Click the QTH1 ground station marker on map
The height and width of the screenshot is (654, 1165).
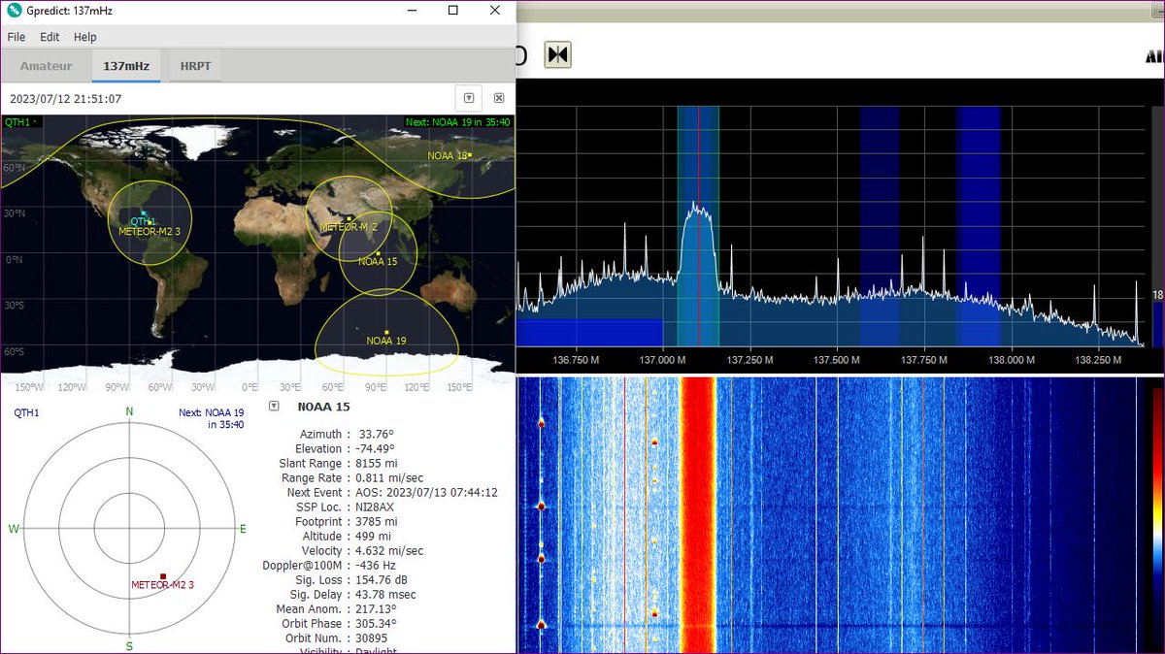pos(144,213)
